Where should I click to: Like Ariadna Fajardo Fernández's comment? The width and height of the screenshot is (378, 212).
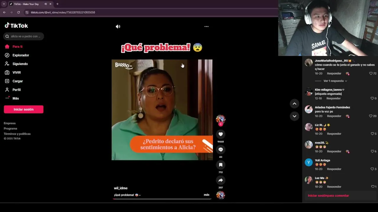(371, 116)
